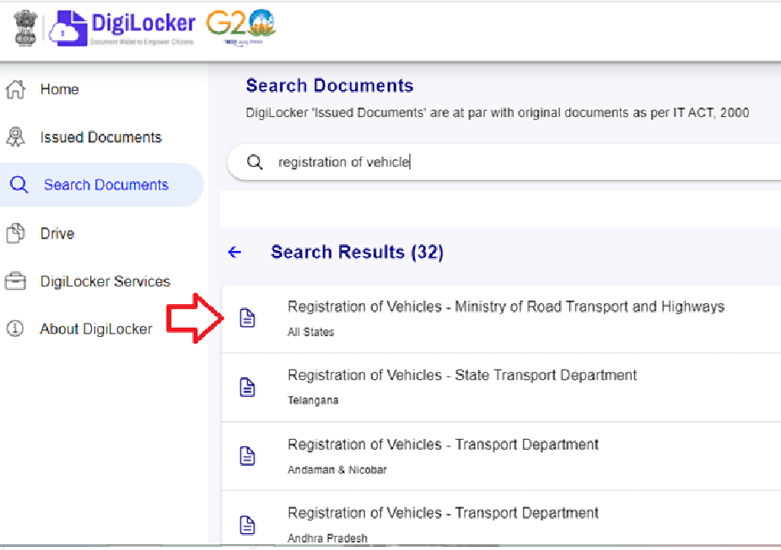This screenshot has width=781, height=550.
Task: Go back using the left arrow above results
Action: click(234, 251)
